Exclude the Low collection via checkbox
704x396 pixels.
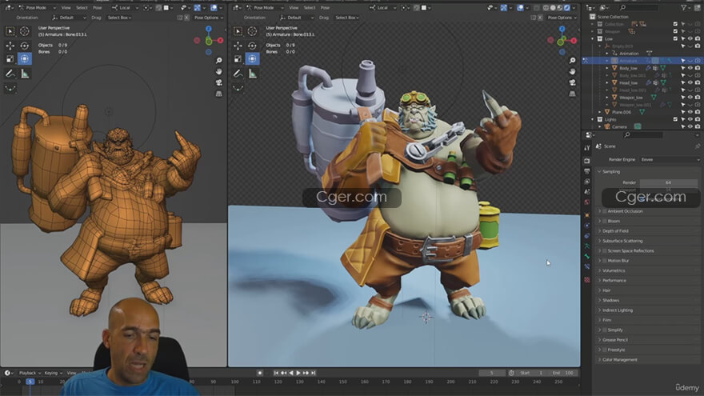[675, 38]
